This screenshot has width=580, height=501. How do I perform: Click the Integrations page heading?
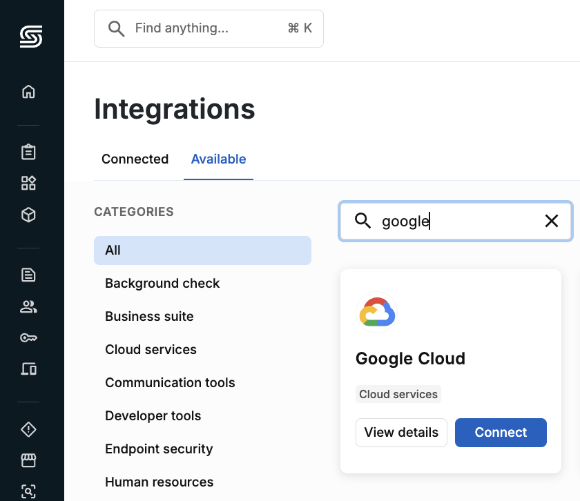pyautogui.click(x=175, y=109)
